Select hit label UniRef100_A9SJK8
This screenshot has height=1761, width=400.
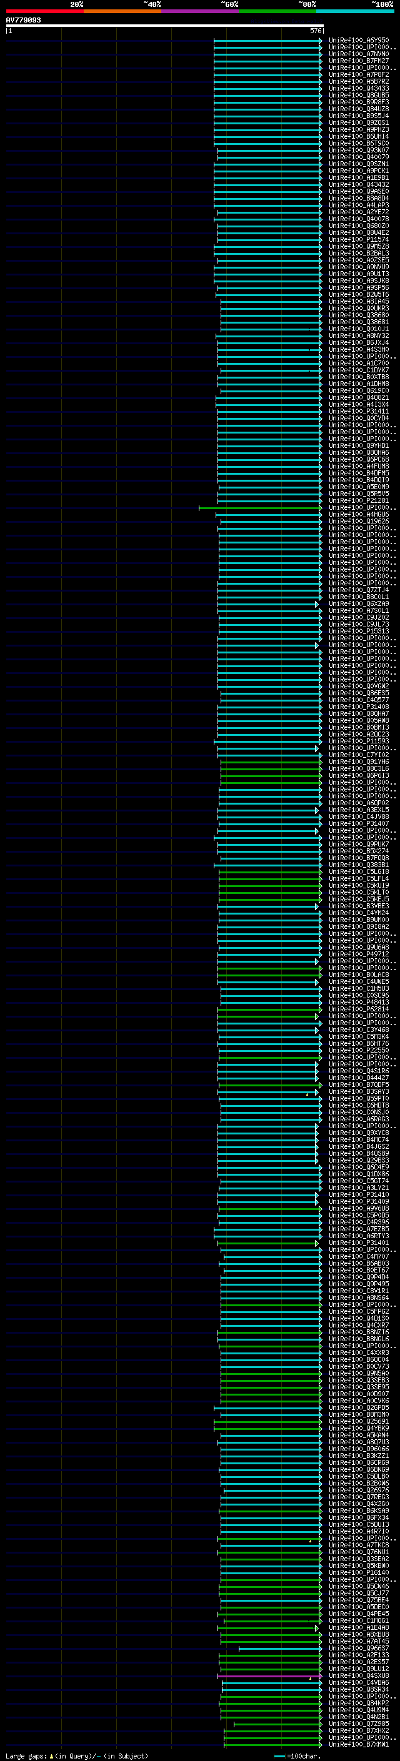[x=359, y=281]
